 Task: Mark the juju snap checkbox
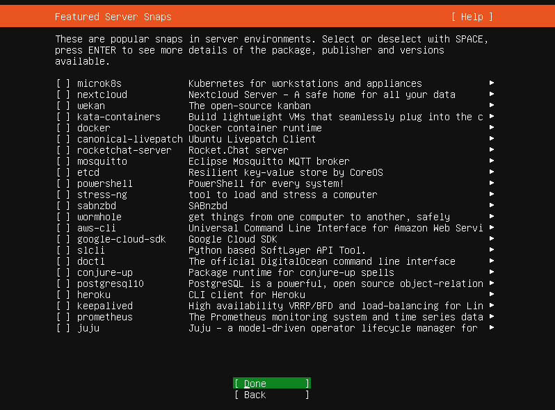click(63, 328)
